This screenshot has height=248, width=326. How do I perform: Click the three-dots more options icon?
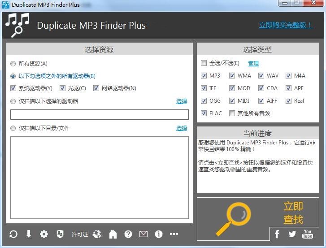coord(174,234)
